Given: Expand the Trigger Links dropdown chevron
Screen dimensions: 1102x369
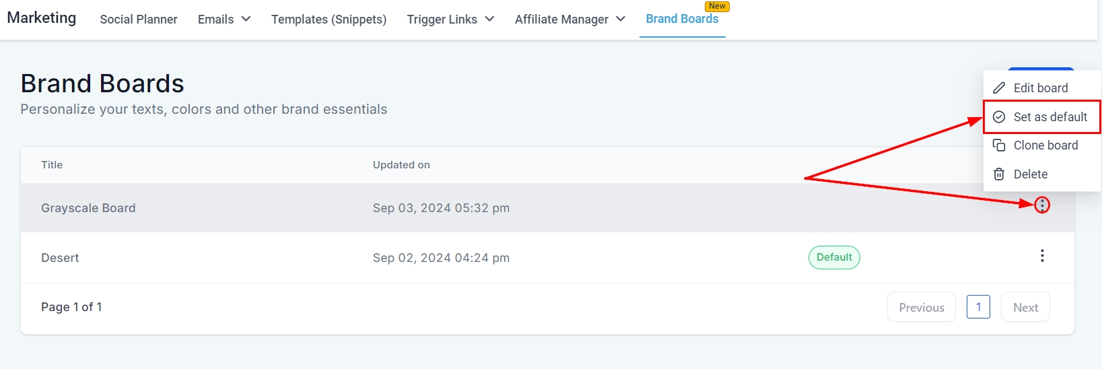Looking at the screenshot, I should point(489,19).
